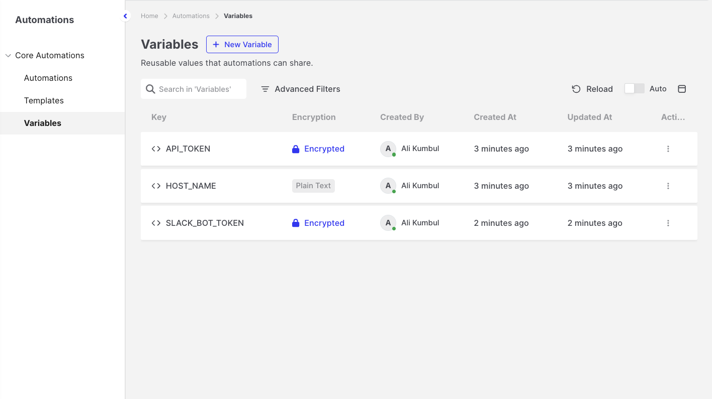The height and width of the screenshot is (399, 712).
Task: Toggle the Auto reload switch
Action: (634, 88)
